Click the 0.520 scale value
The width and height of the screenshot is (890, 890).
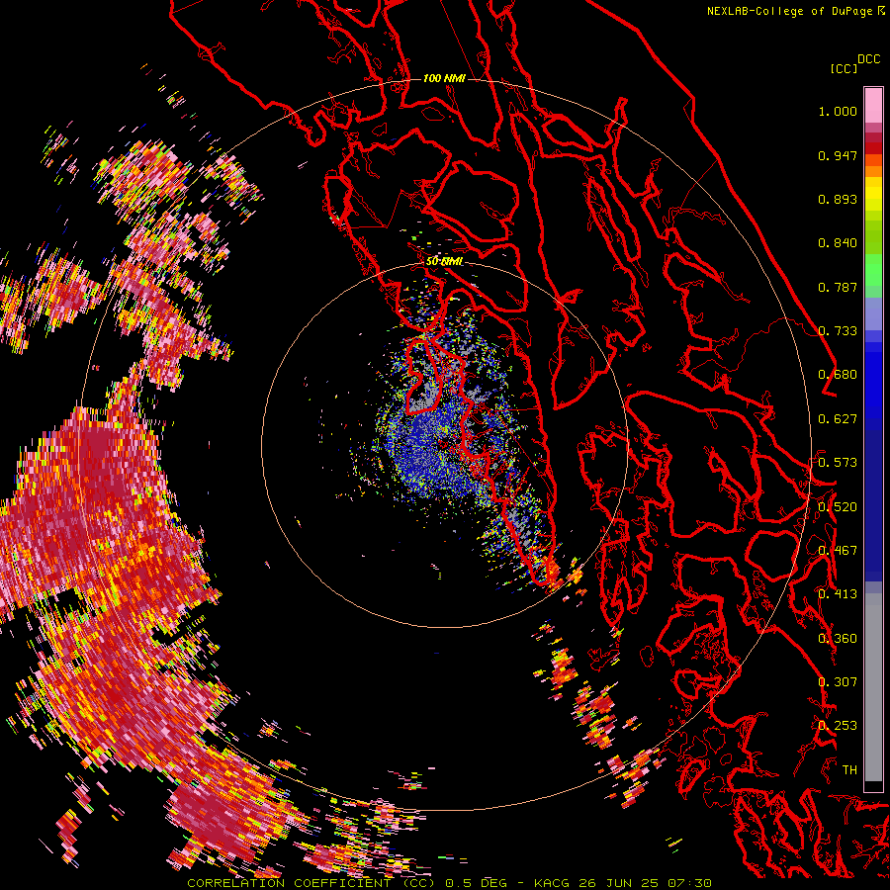838,507
